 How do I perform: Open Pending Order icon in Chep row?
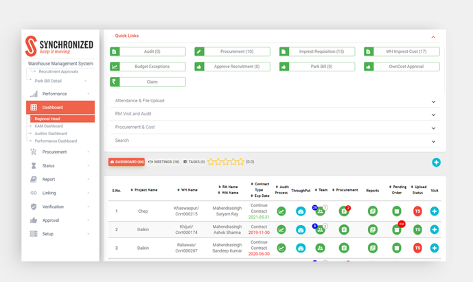pyautogui.click(x=396, y=211)
